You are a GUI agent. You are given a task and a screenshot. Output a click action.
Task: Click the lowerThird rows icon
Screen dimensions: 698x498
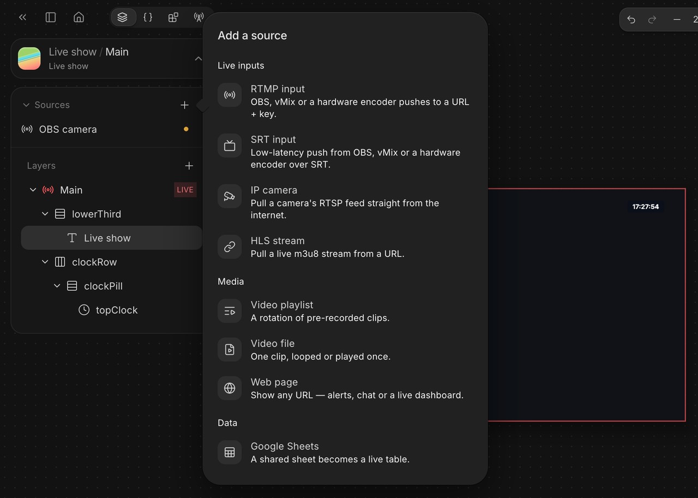60,214
